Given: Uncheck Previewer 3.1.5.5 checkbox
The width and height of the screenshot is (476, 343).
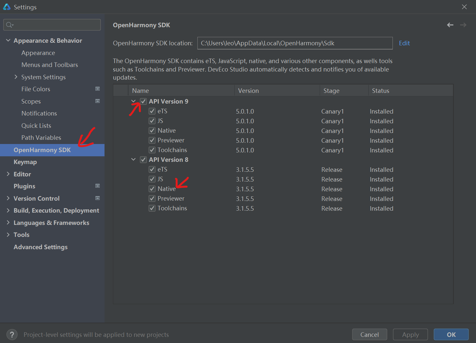Looking at the screenshot, I should tap(152, 198).
